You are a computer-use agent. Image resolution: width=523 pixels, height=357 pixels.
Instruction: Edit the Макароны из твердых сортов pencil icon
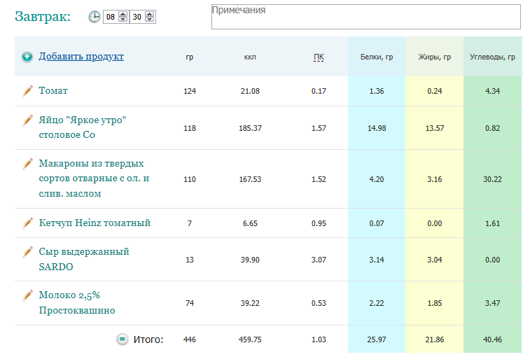tap(27, 163)
